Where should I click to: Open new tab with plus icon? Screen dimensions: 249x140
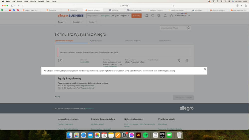[242, 5]
